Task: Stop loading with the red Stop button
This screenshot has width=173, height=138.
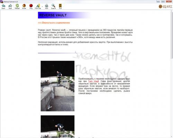Action: point(31,7)
